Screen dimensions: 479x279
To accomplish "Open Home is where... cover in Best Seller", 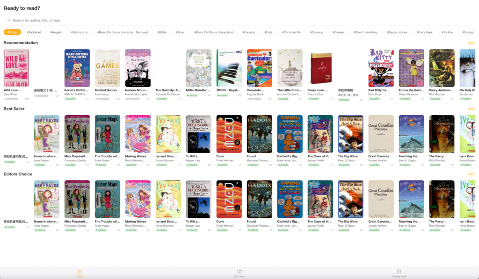I will click(x=47, y=134).
